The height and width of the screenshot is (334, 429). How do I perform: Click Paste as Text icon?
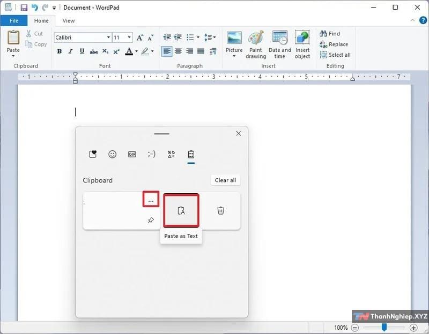181,210
